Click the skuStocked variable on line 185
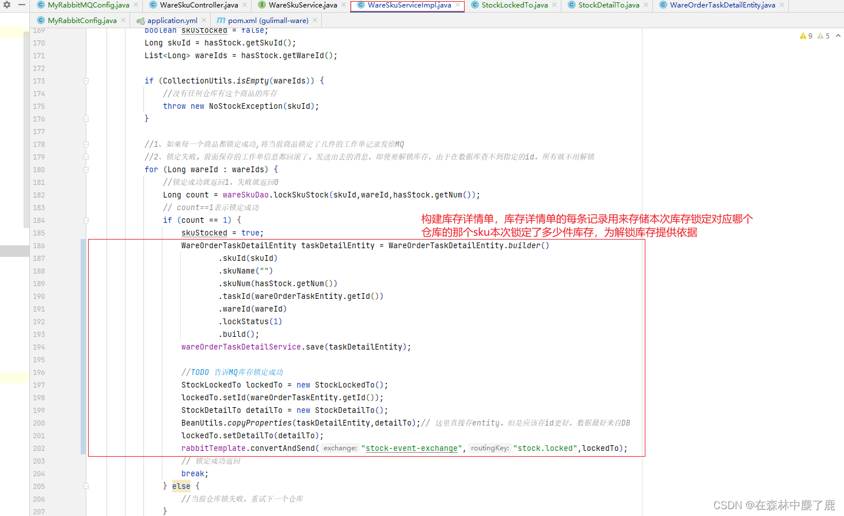844x516 pixels. pyautogui.click(x=204, y=233)
